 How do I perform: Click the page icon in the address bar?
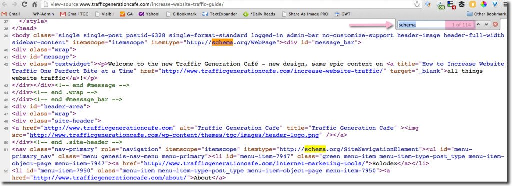pos(45,4)
